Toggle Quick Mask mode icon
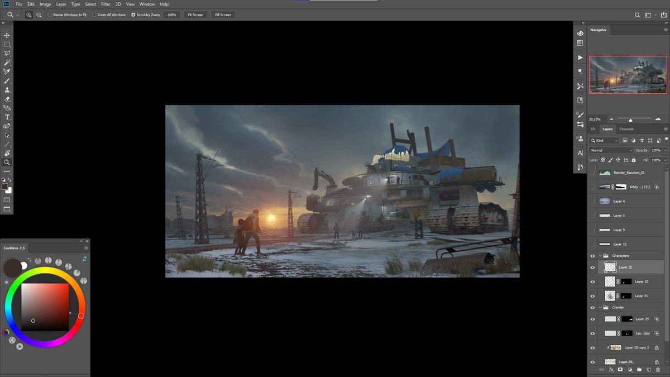 pyautogui.click(x=7, y=199)
